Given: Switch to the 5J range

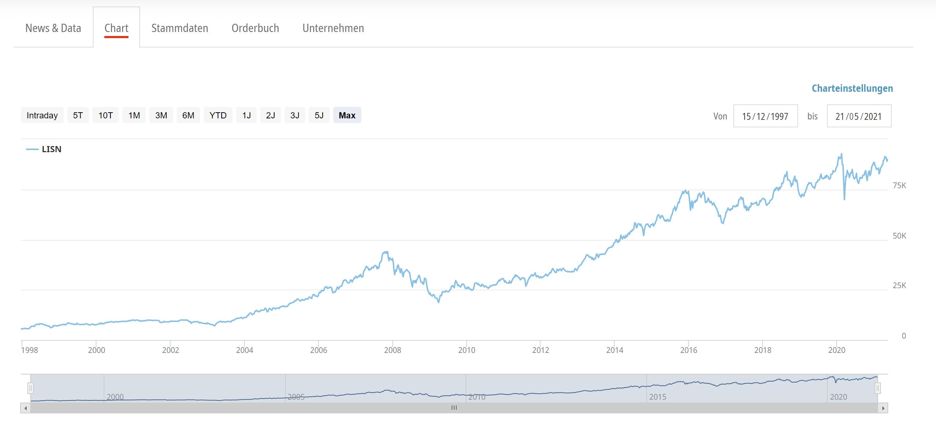Looking at the screenshot, I should [319, 115].
